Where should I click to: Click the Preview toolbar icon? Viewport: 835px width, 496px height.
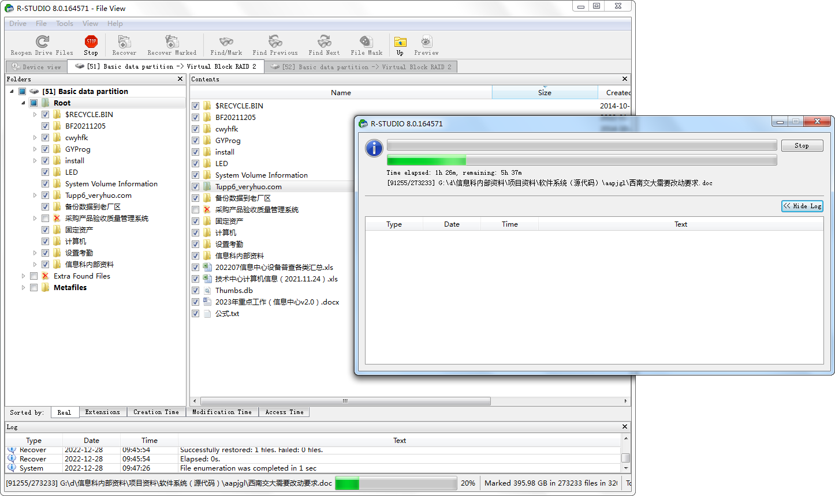tap(426, 42)
